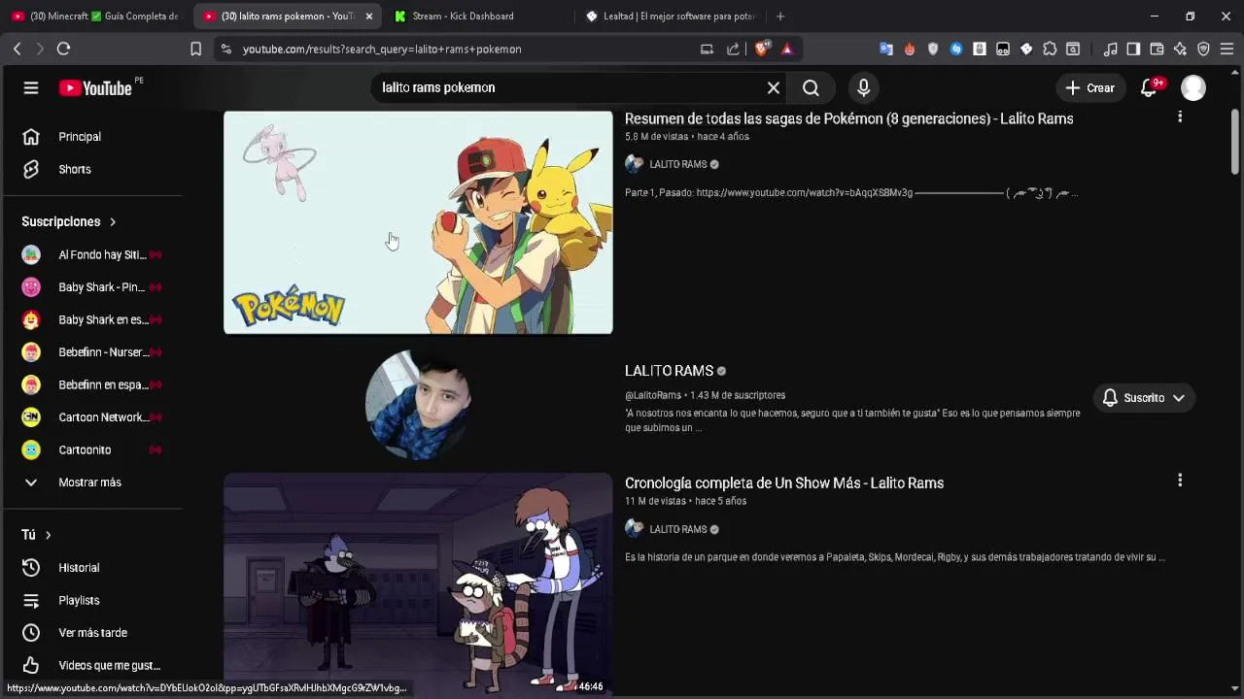This screenshot has height=699, width=1244.
Task: Toggle the browser sidebar panel
Action: tap(1133, 49)
